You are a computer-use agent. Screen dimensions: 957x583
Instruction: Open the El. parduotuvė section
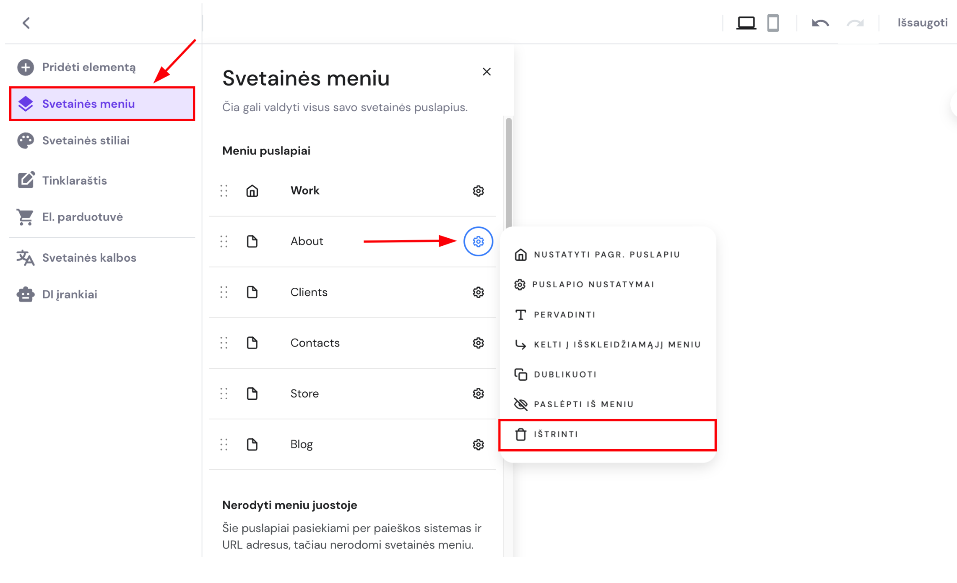click(82, 216)
